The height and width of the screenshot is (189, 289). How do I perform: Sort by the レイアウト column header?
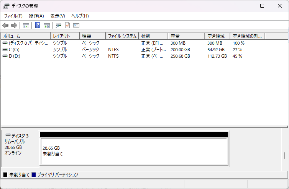65,36
